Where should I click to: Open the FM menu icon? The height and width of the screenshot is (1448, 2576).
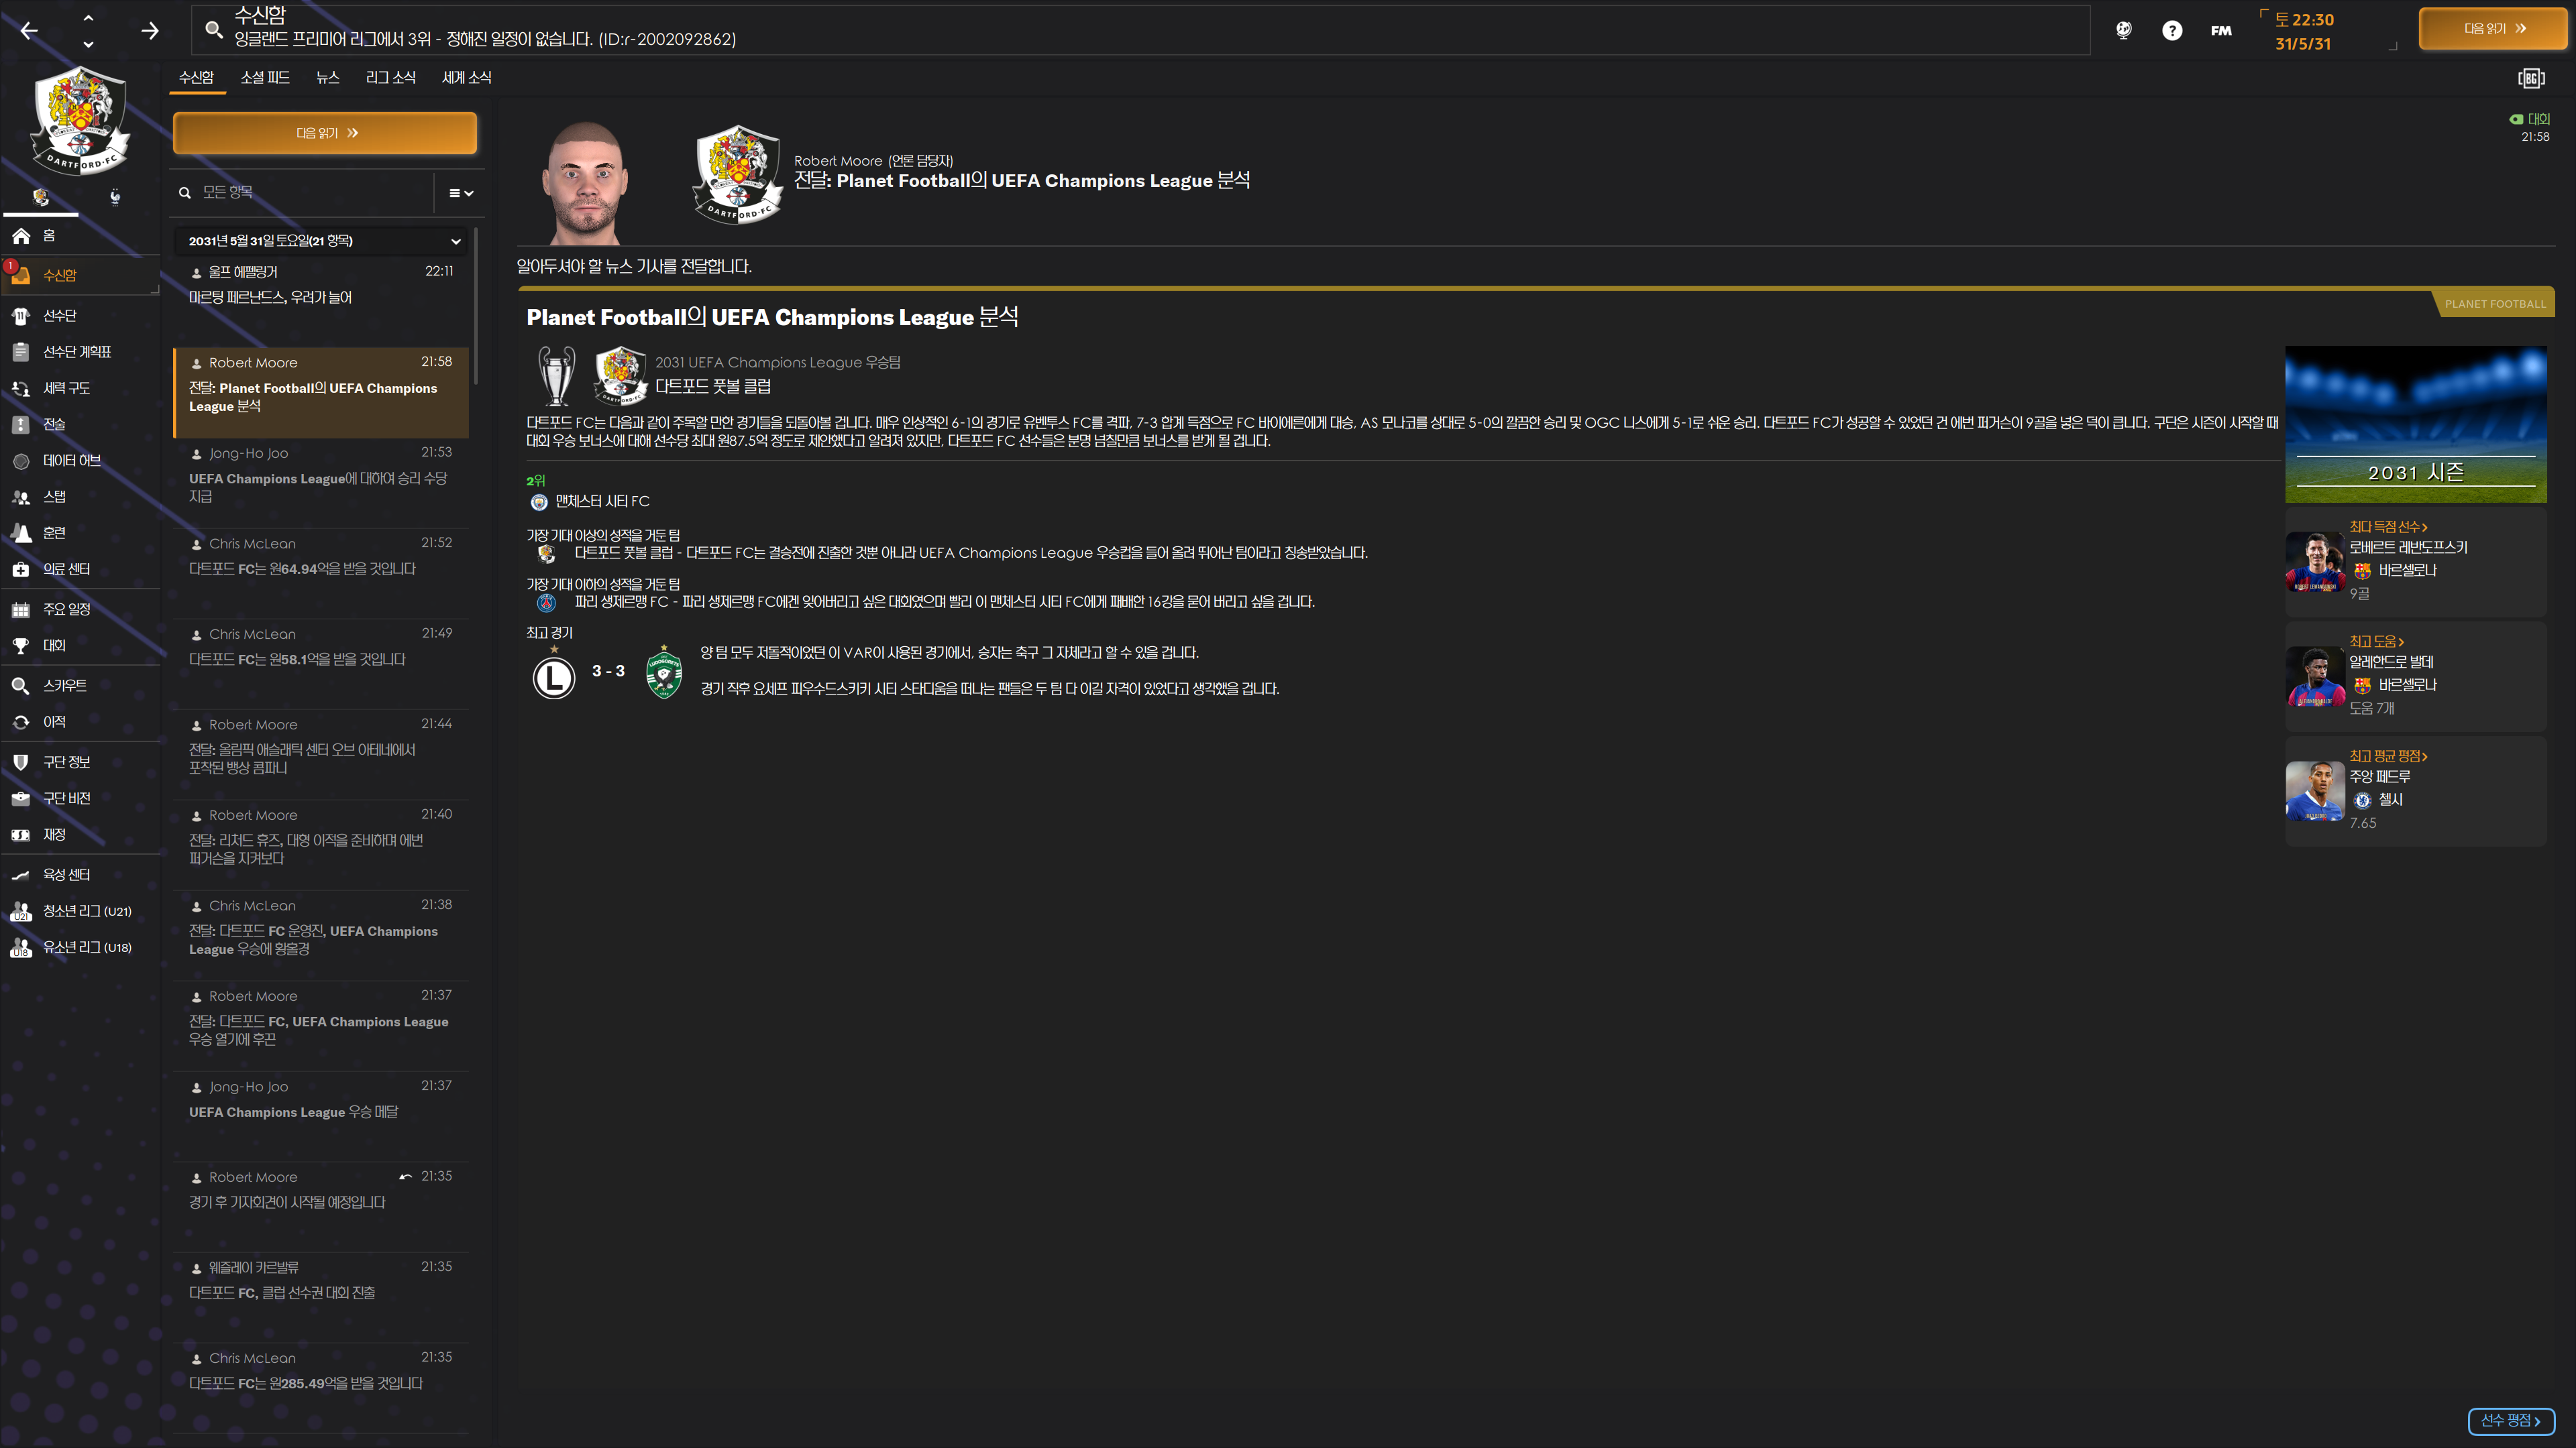[2221, 30]
